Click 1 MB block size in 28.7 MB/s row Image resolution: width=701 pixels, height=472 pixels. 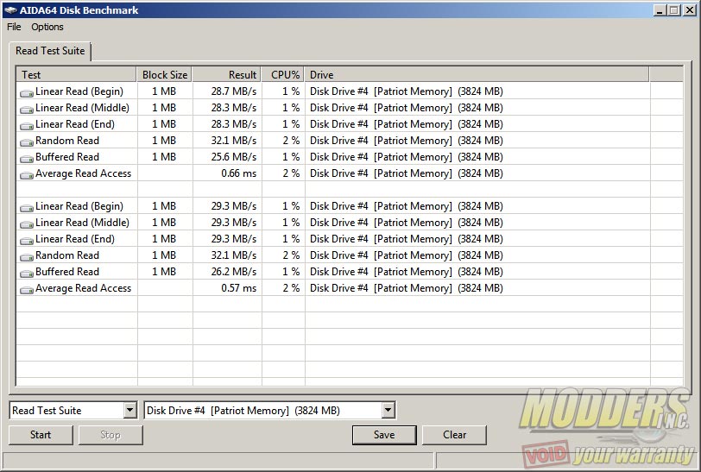click(x=164, y=91)
